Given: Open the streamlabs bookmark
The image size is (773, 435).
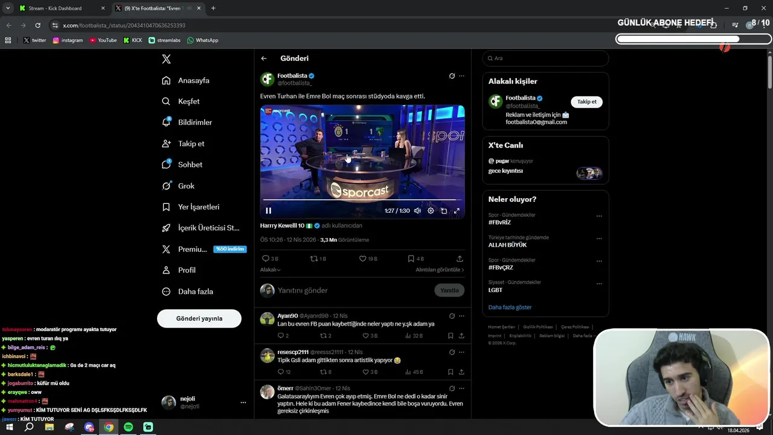Looking at the screenshot, I should click(165, 40).
